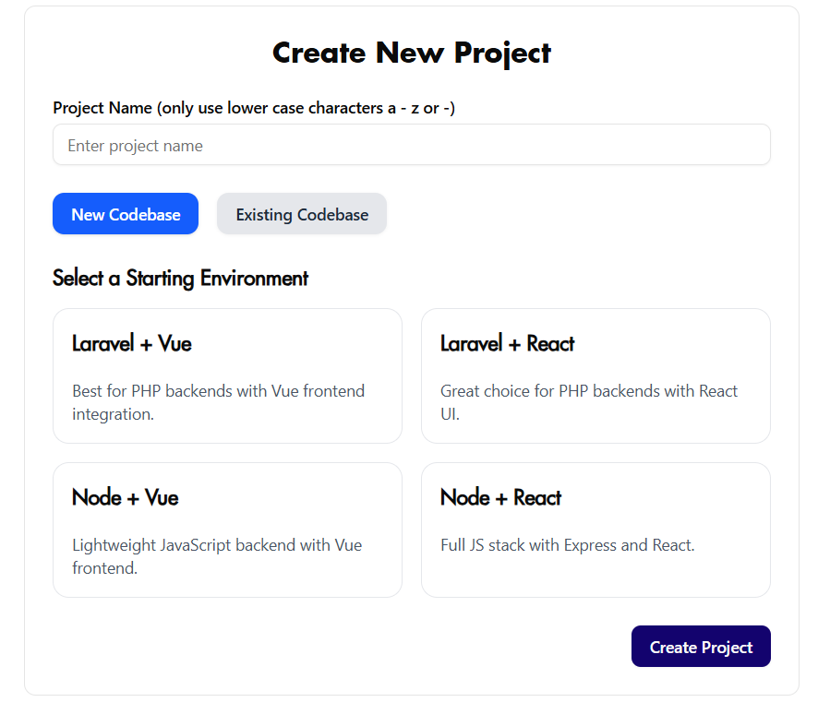Image resolution: width=818 pixels, height=726 pixels.
Task: Click the Project Name input field
Action: [411, 144]
